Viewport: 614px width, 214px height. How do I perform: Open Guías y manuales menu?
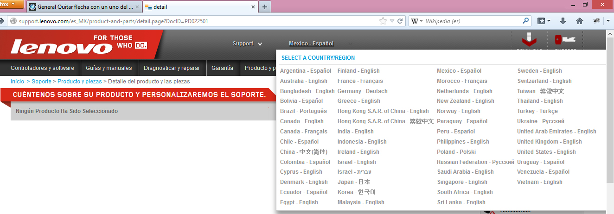[x=109, y=68]
